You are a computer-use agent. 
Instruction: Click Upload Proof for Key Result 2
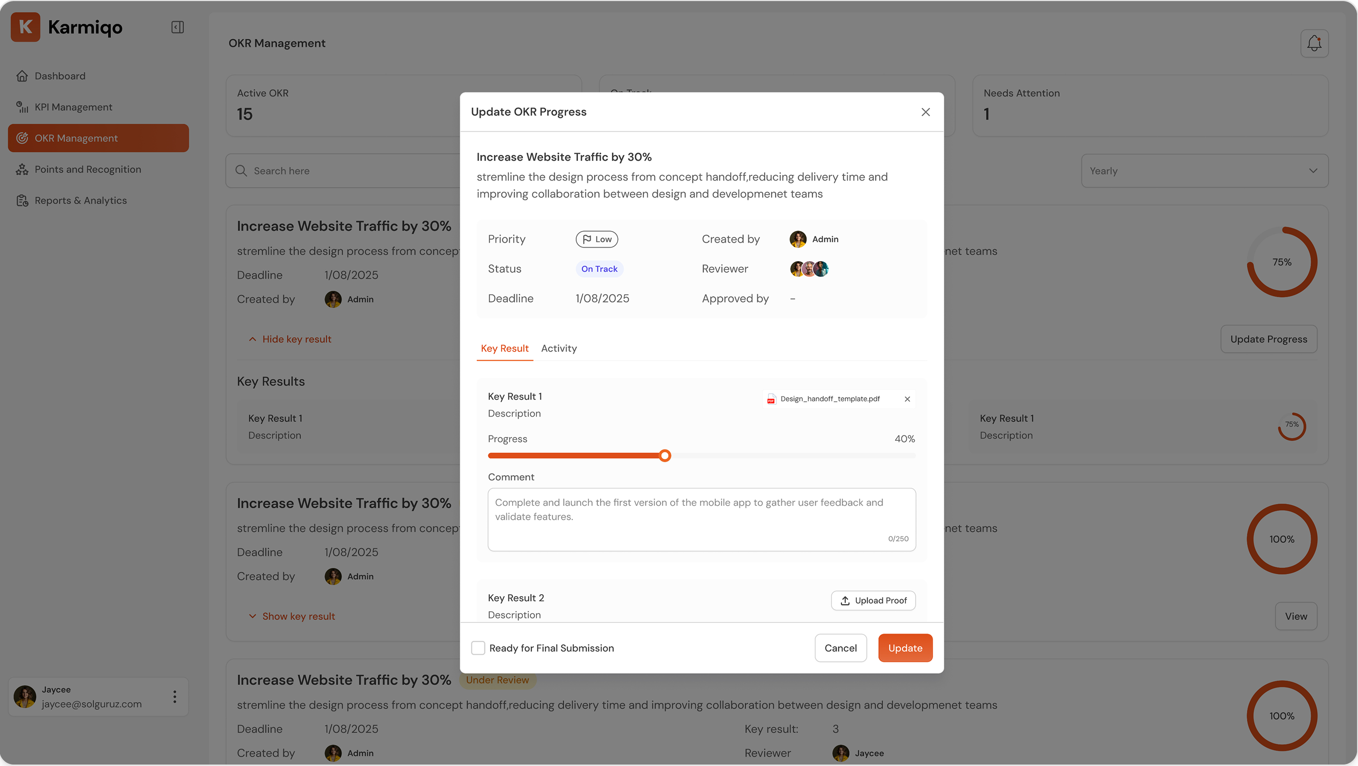(x=873, y=600)
